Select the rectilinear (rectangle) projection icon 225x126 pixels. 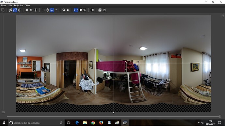43,10
